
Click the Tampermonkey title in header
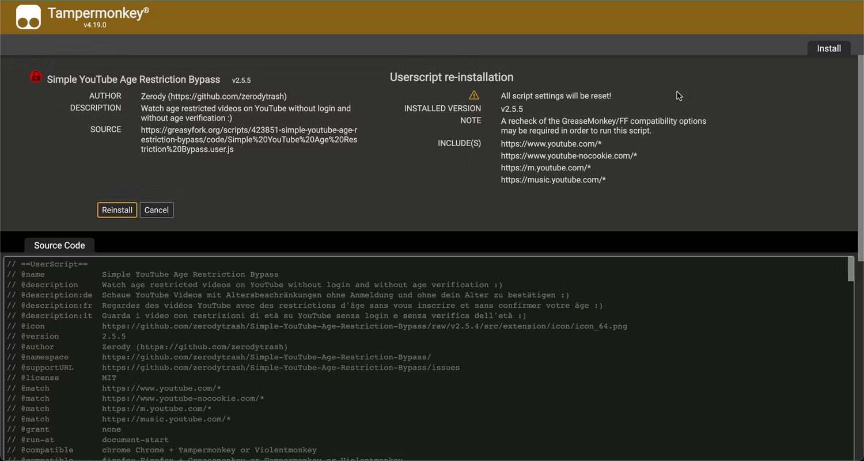[x=95, y=13]
